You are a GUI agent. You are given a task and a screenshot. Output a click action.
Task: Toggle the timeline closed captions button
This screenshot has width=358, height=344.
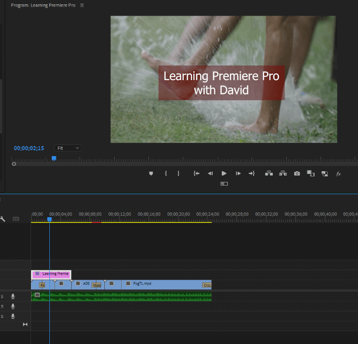coord(16,219)
